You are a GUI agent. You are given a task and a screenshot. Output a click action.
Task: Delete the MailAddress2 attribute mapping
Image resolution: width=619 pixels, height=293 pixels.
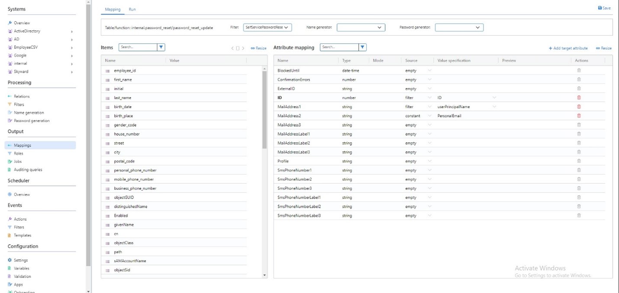(579, 116)
